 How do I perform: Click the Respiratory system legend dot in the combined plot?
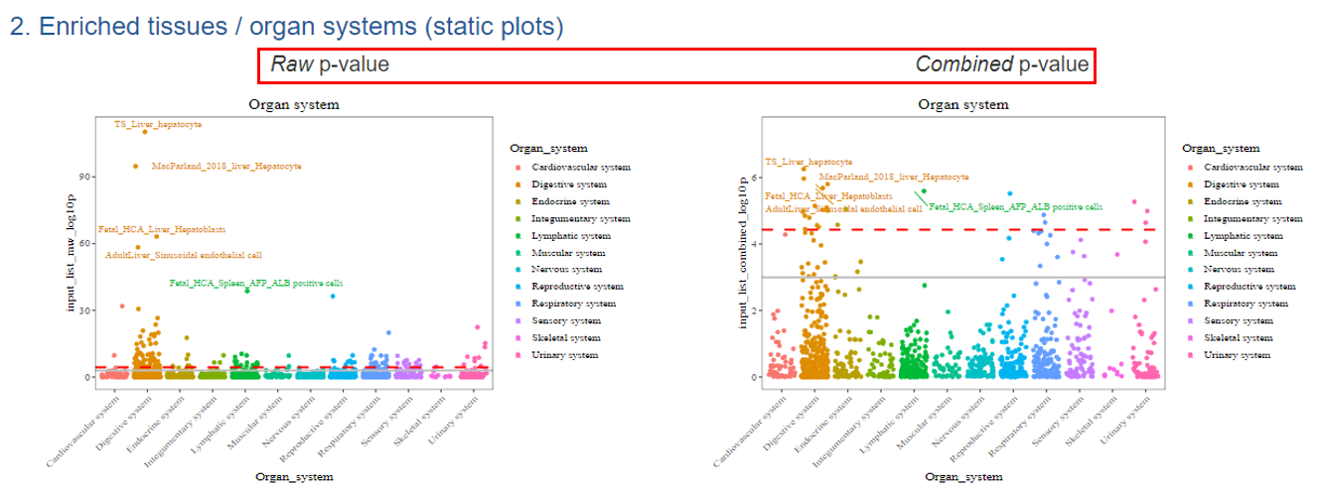pyautogui.click(x=1188, y=304)
